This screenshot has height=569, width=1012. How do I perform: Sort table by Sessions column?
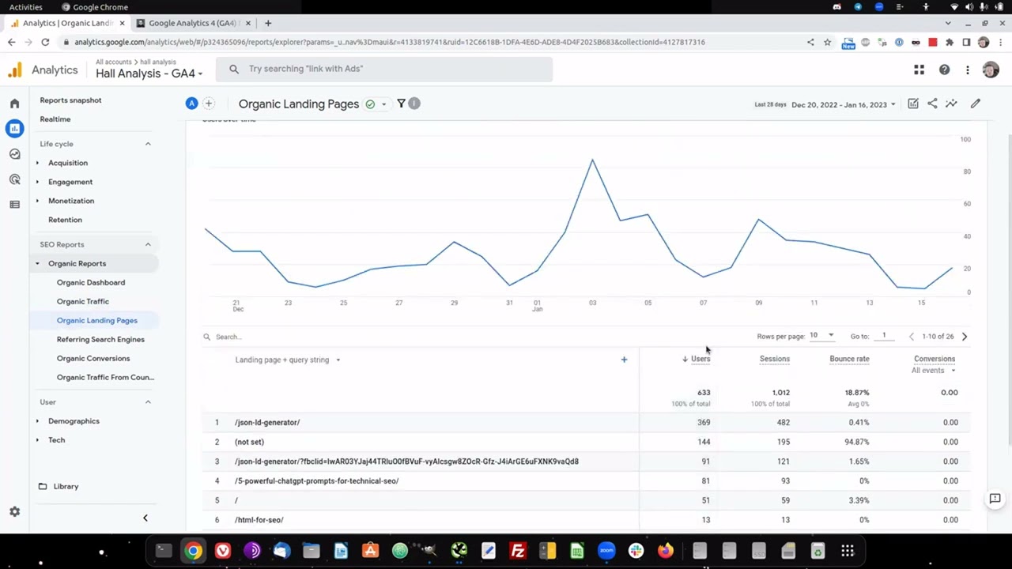click(x=774, y=359)
